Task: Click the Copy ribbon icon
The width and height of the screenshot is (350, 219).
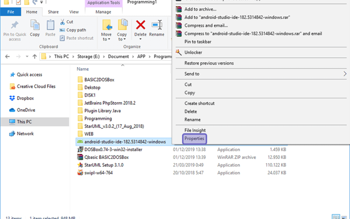Action: pyautogui.click(x=35, y=25)
